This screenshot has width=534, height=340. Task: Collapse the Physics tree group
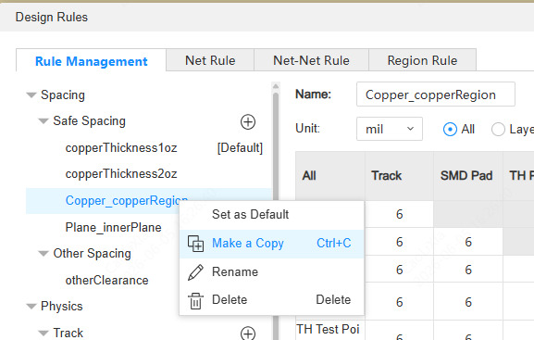pyautogui.click(x=31, y=307)
